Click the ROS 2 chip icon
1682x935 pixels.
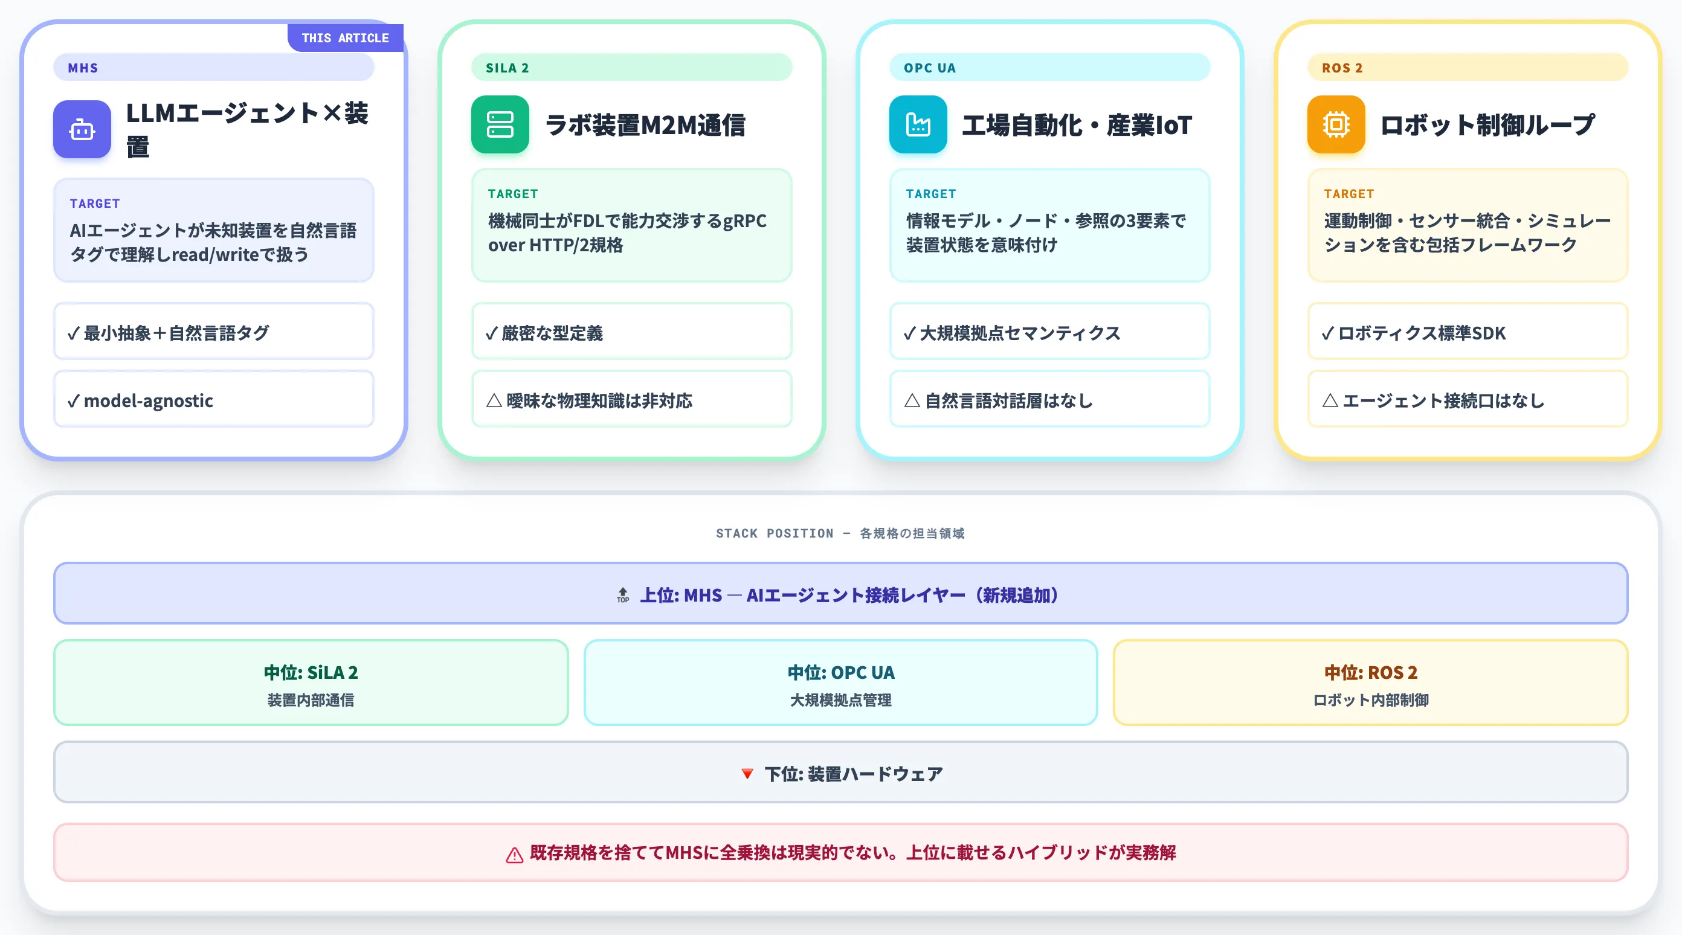[1336, 124]
